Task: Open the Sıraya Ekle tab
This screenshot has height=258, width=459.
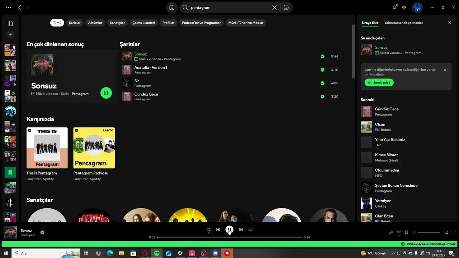Action: click(x=370, y=23)
